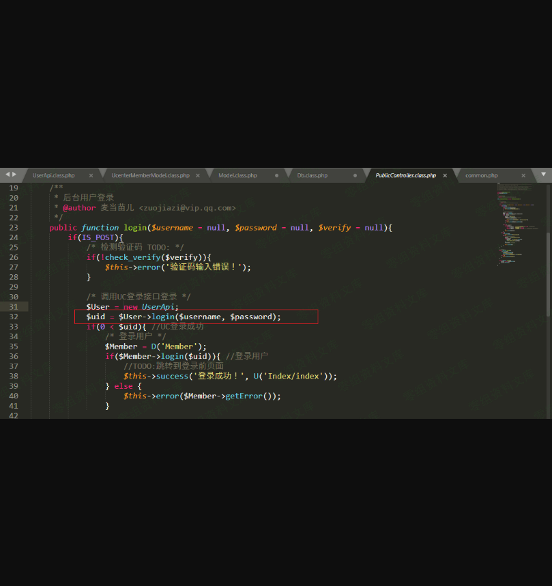Click unsaved dot on Model.class.php tab
The height and width of the screenshot is (586, 552).
(276, 175)
